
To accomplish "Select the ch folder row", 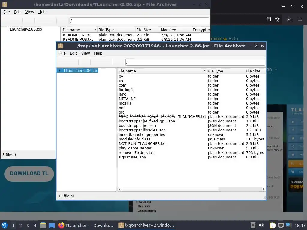I will click(x=121, y=81).
